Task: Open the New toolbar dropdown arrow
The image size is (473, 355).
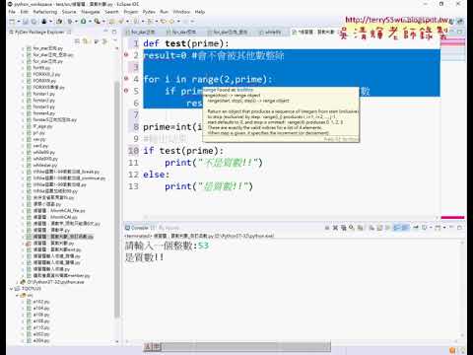Action: coord(19,22)
